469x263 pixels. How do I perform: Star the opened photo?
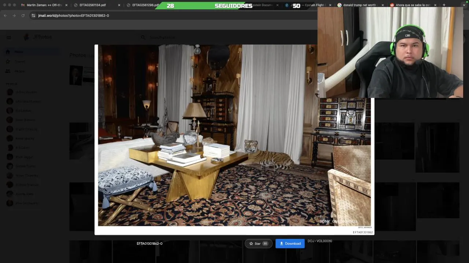pyautogui.click(x=258, y=244)
